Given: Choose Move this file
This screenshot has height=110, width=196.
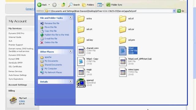Looking at the screenshot, I should [x=51, y=27].
